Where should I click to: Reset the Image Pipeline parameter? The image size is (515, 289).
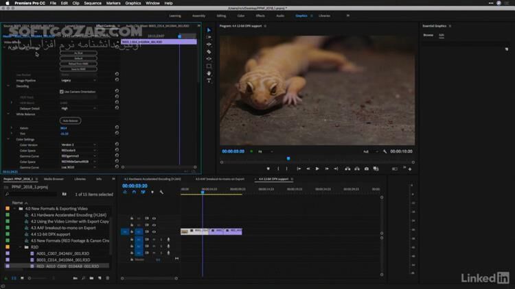pos(117,79)
